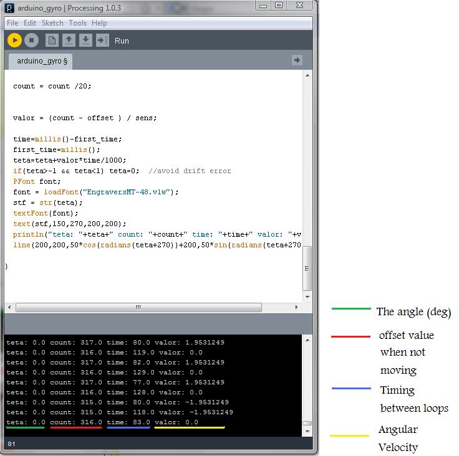Click console row with time: 128.0
The height and width of the screenshot is (456, 459).
(105, 392)
